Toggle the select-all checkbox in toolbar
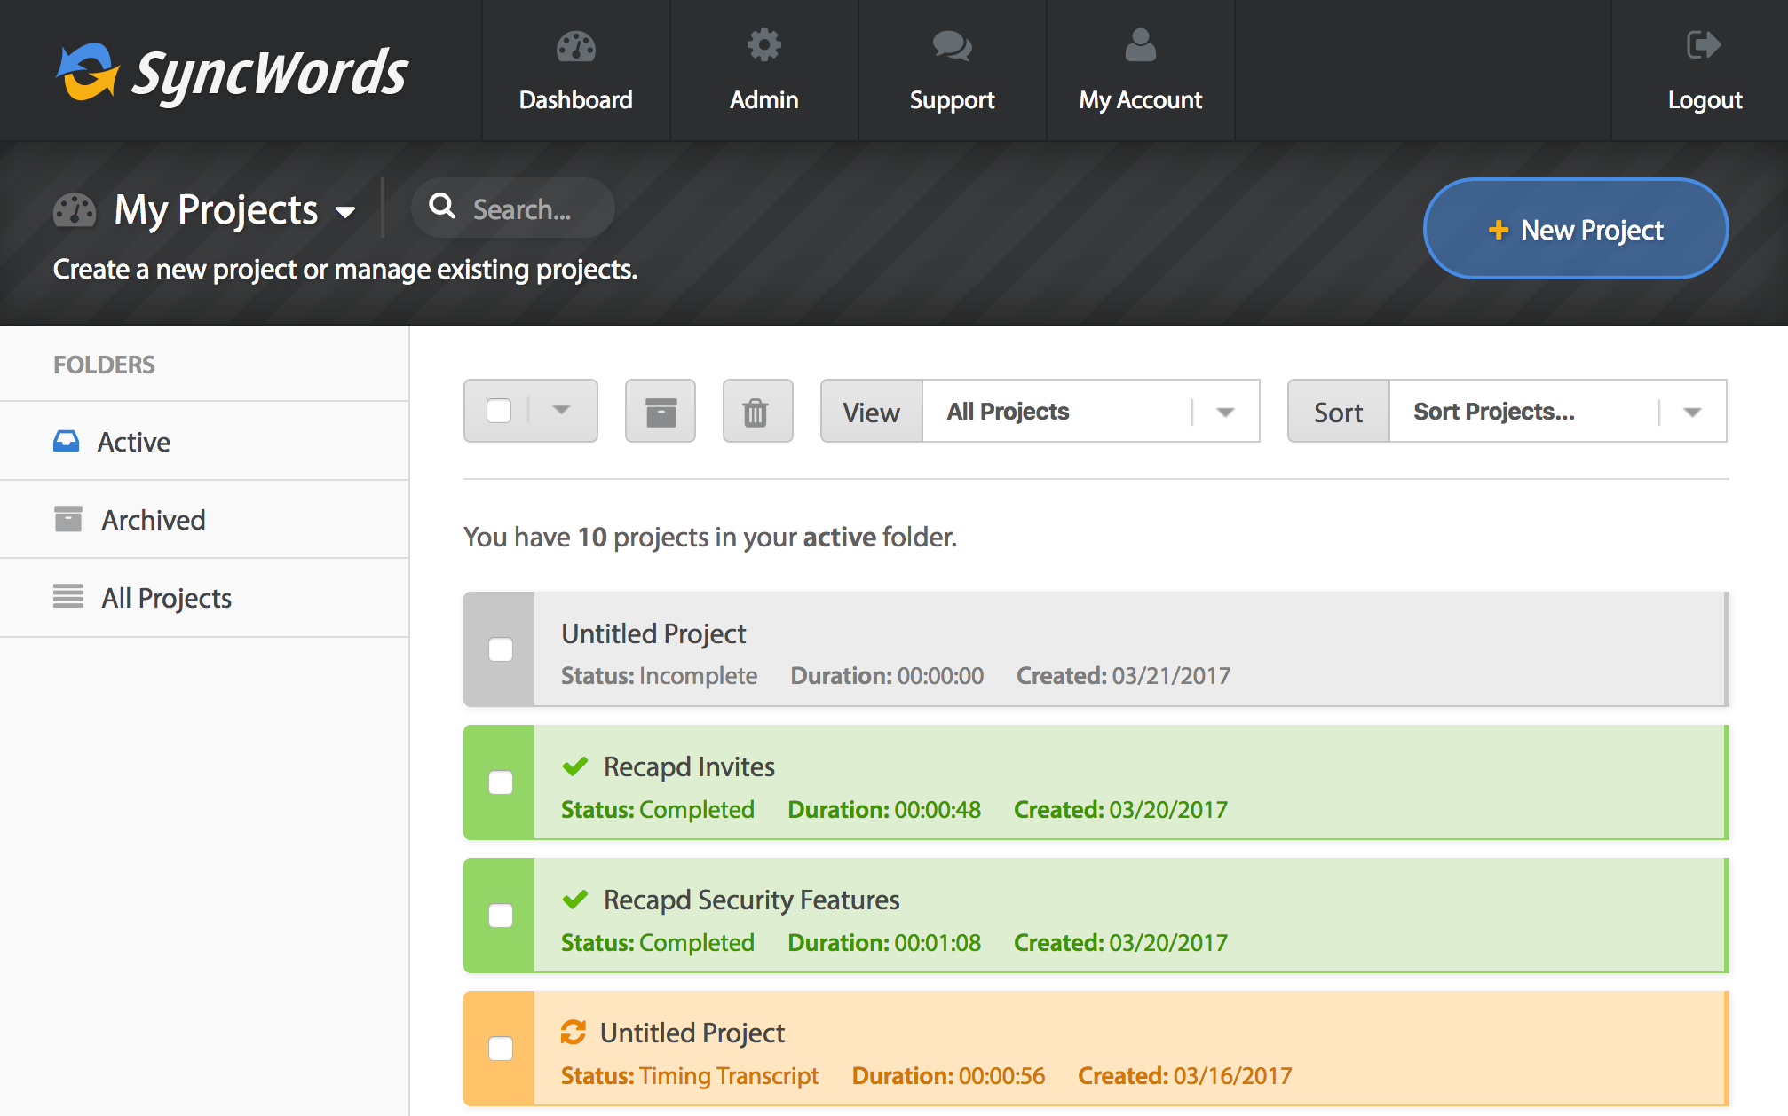Image resolution: width=1788 pixels, height=1116 pixels. pyautogui.click(x=499, y=411)
